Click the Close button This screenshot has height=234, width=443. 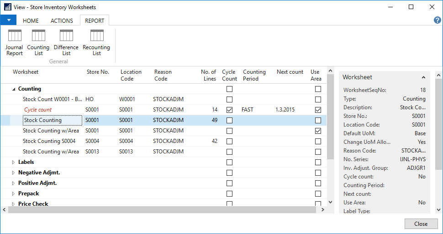coord(421,224)
